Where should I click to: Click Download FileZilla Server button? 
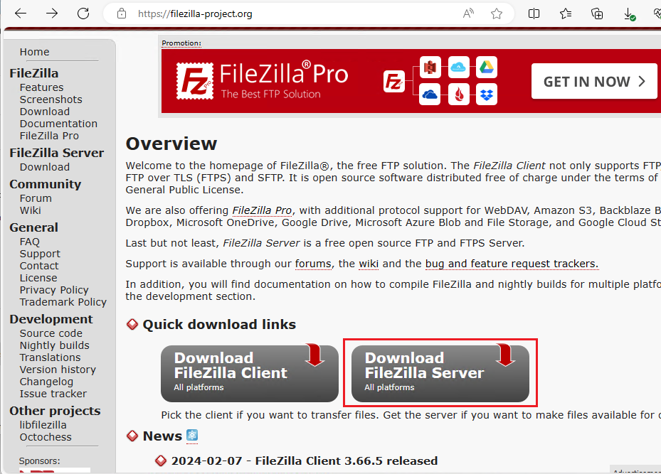pos(440,373)
